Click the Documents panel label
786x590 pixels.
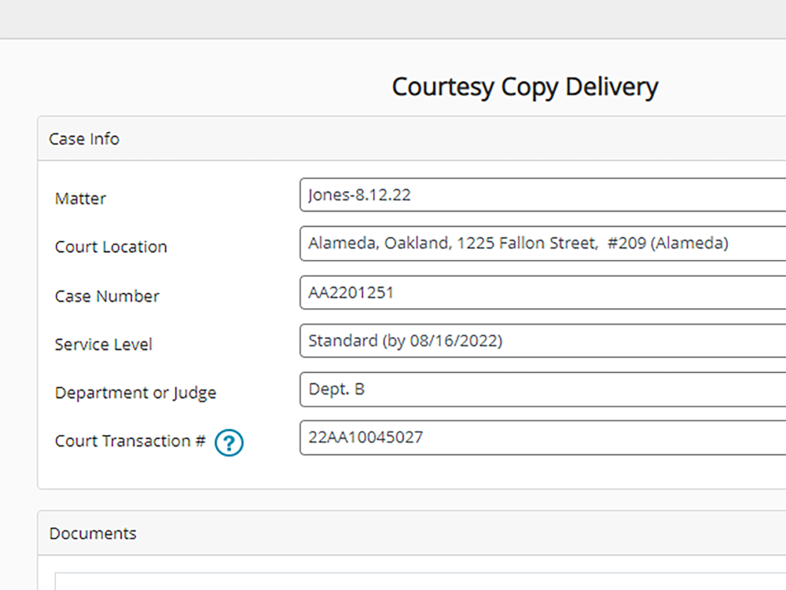[x=92, y=533]
